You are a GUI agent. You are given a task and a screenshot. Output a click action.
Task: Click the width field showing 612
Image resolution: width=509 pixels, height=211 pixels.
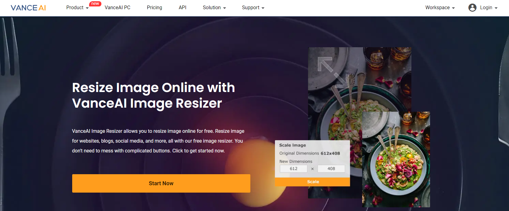[293, 169]
